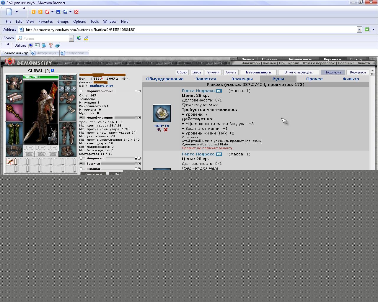Viewport: 378px width, 302px height.
Task: Open the Groups menu
Action: click(x=63, y=22)
